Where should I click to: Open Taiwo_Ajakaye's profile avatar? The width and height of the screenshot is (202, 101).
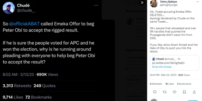(154, 3)
